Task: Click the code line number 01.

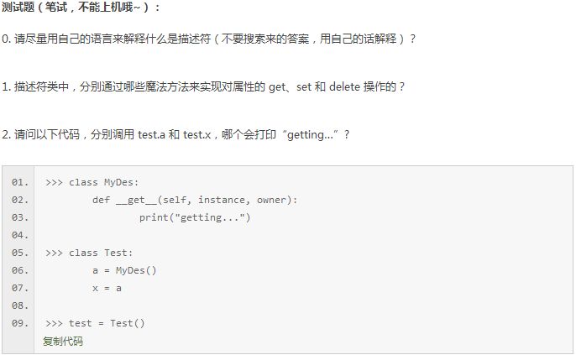Action: tap(20, 182)
